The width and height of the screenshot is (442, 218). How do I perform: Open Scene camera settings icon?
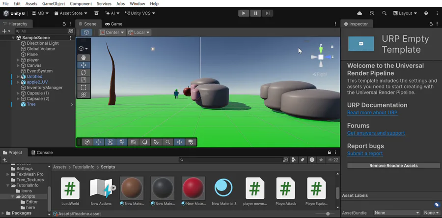pos(191,142)
